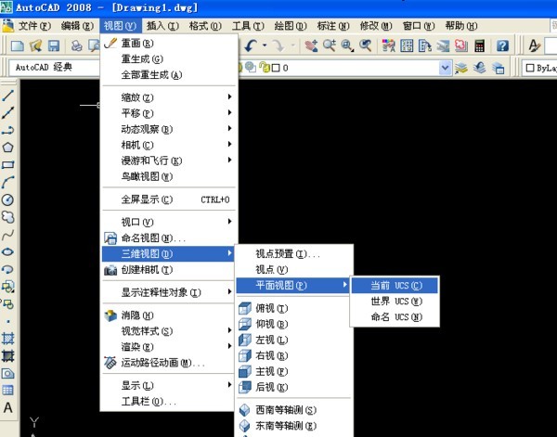Select the Multiline Text tool
The height and width of the screenshot is (437, 557).
click(x=7, y=408)
